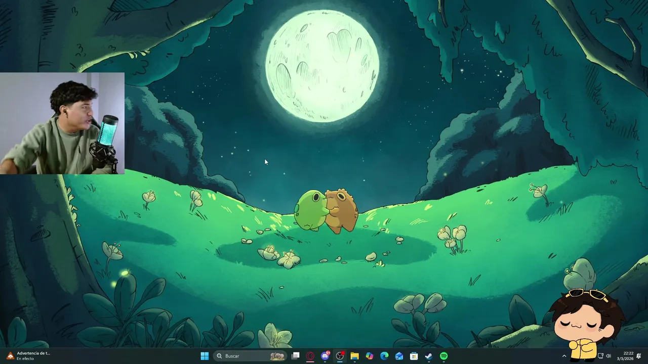Open Microsoft Store from taskbar
The width and height of the screenshot is (648, 364).
coord(414,356)
